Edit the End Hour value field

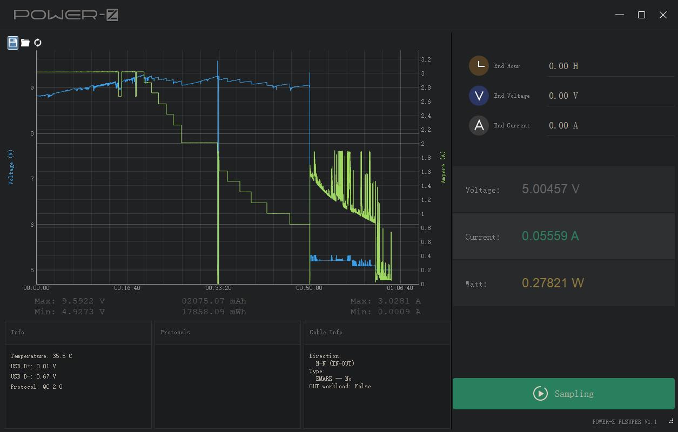tap(610, 66)
